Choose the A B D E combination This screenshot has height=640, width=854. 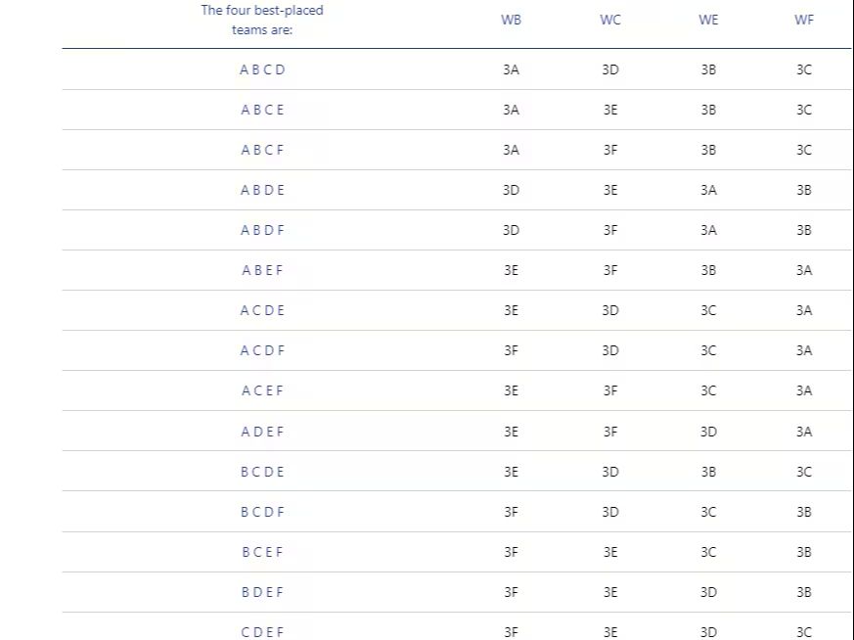tap(262, 190)
